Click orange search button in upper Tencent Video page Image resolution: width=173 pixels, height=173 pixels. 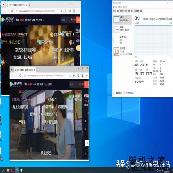(78, 20)
